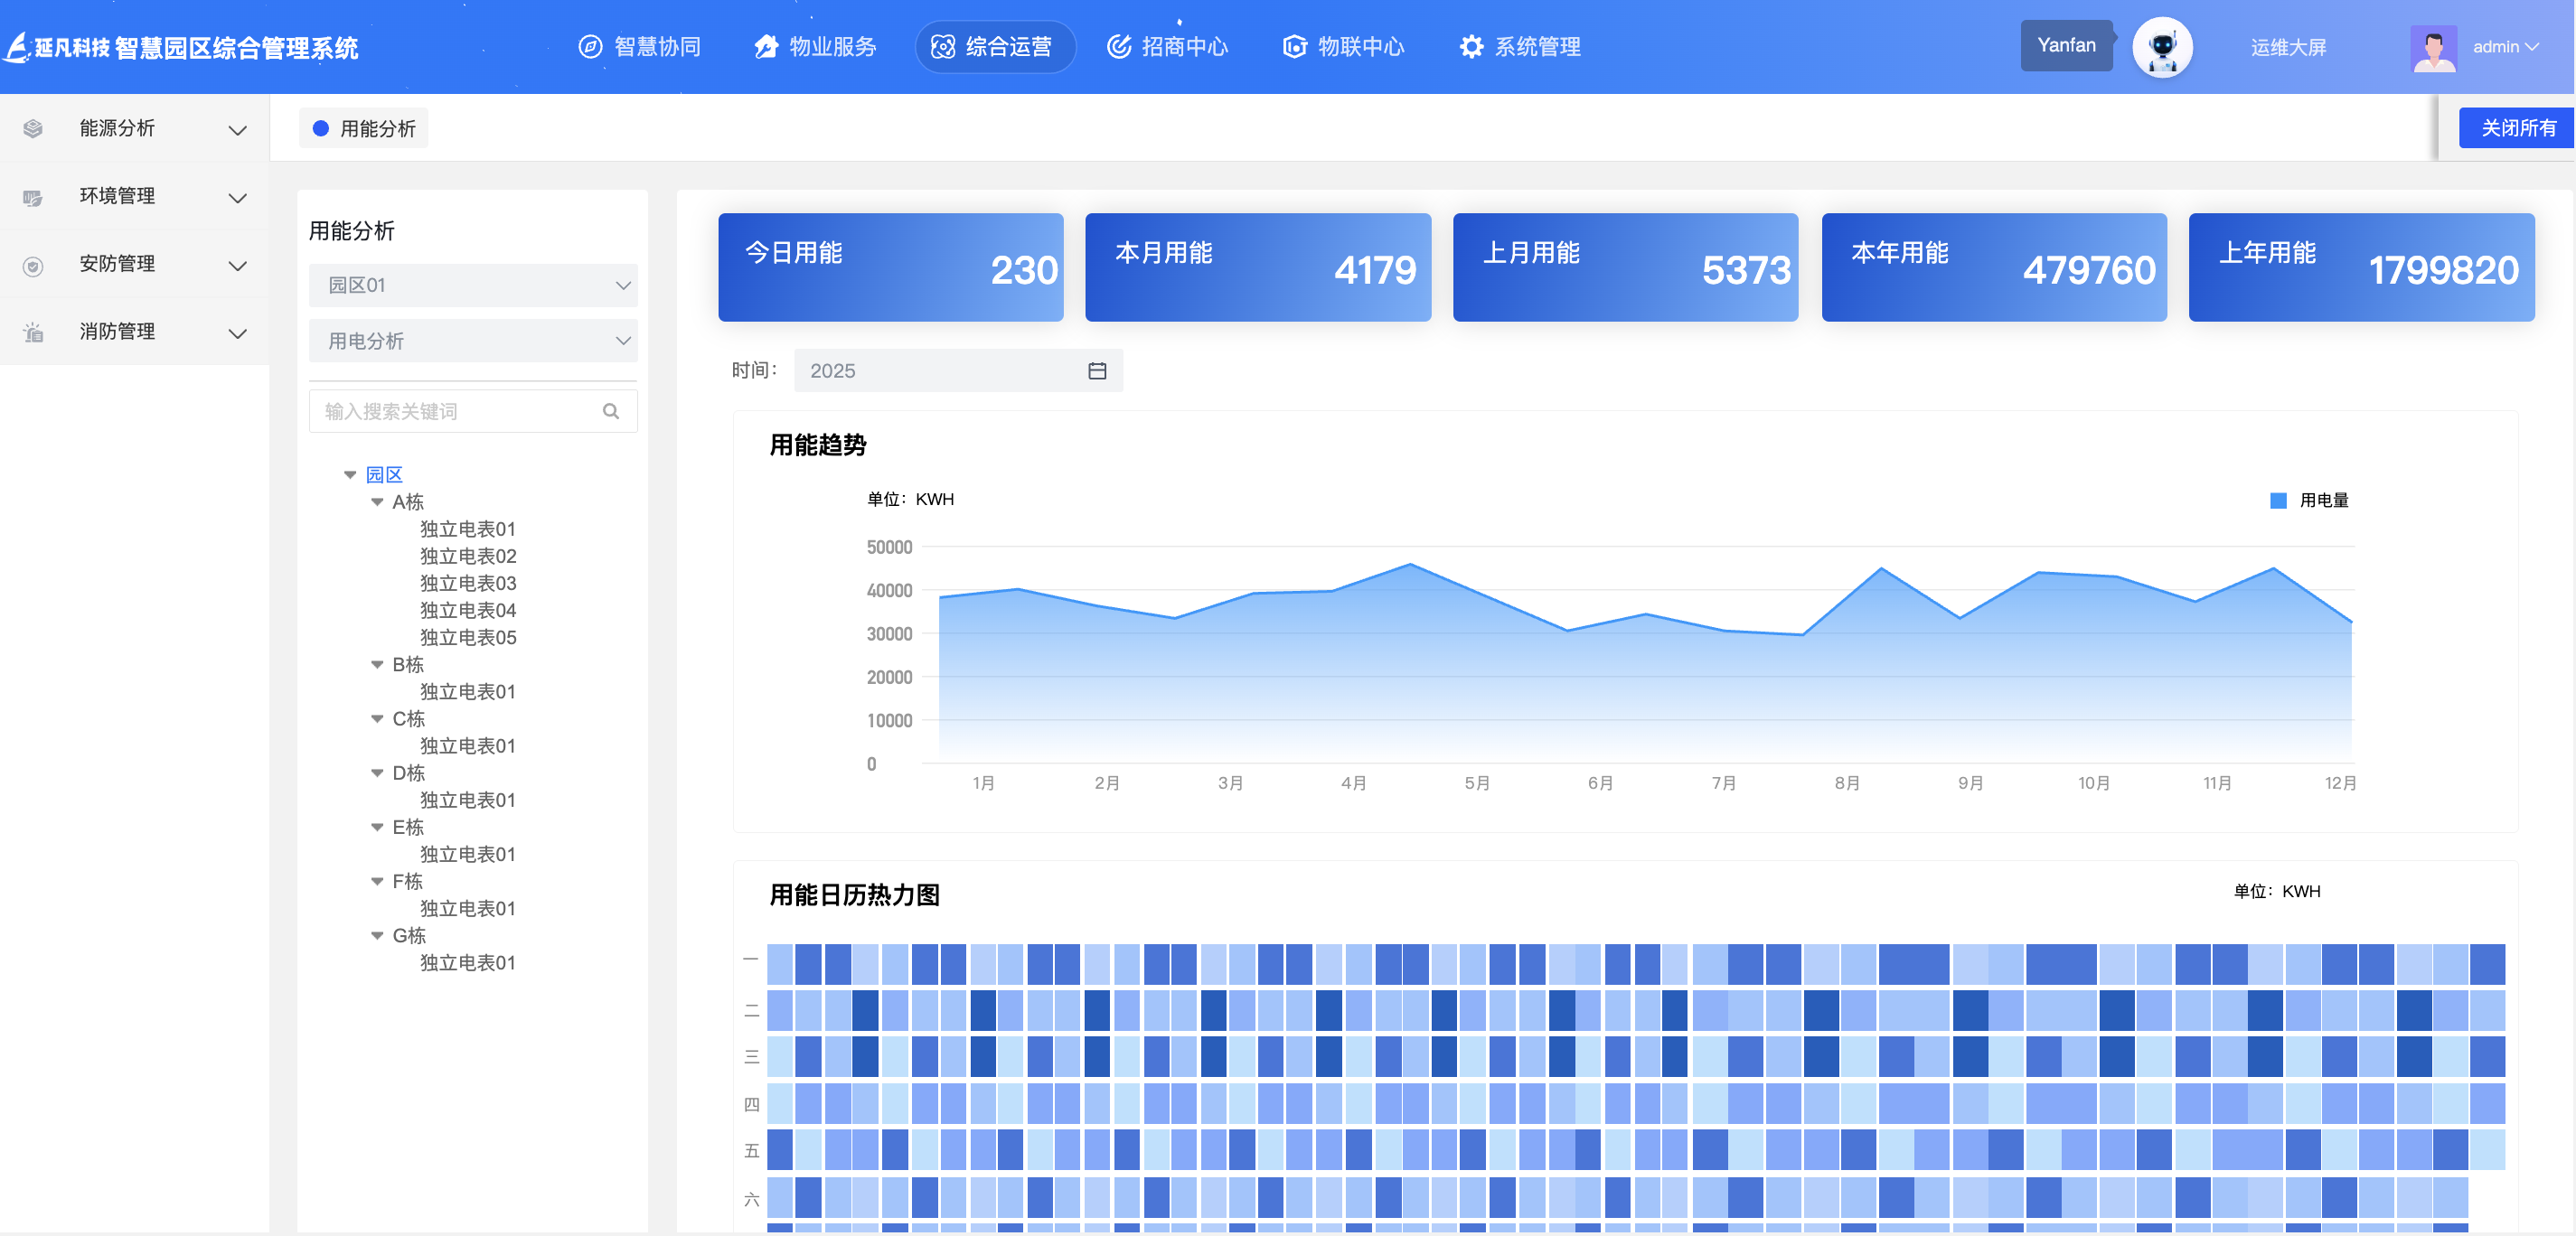
Task: Click the 输入搜索关键词 search field
Action: [x=473, y=411]
